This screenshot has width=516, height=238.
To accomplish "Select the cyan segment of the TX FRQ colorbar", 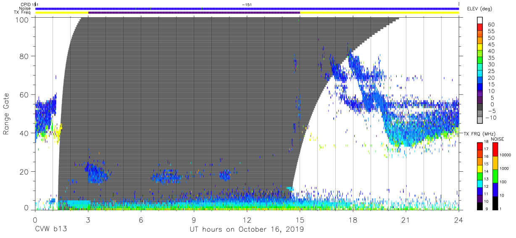I will 480,183.
